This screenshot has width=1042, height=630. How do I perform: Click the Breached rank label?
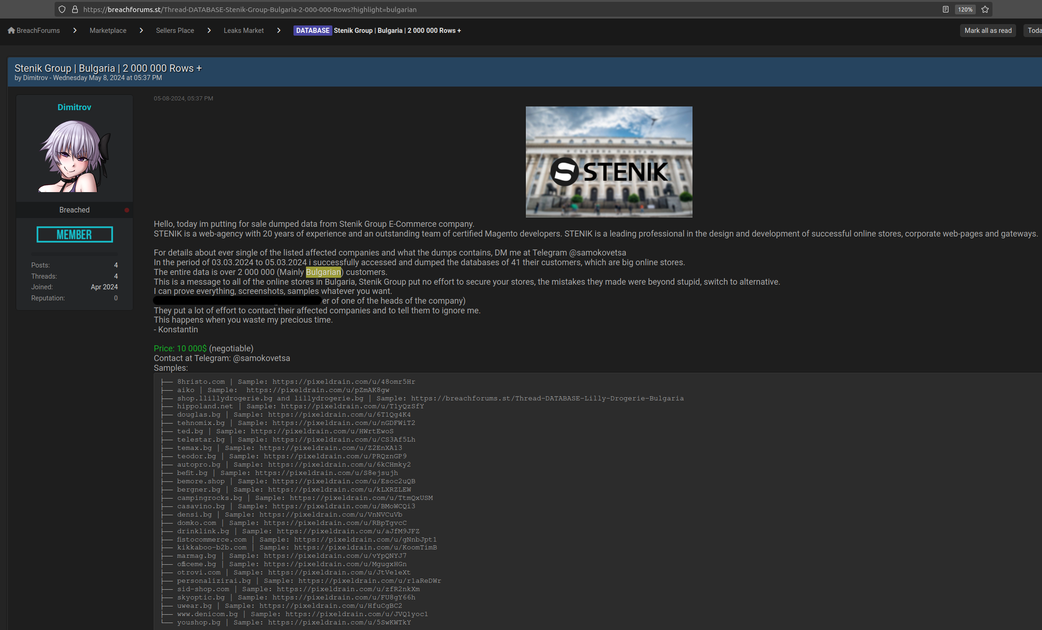pyautogui.click(x=74, y=210)
